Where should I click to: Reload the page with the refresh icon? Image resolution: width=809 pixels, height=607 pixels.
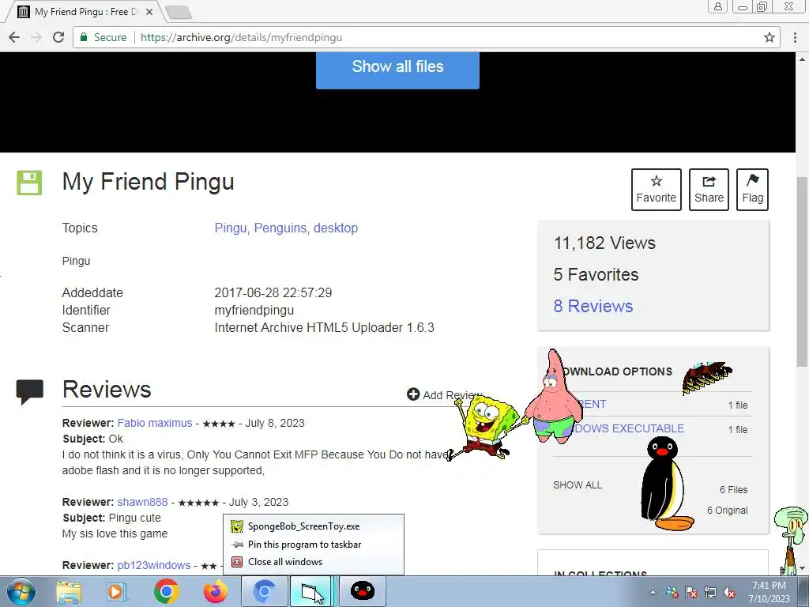click(58, 37)
